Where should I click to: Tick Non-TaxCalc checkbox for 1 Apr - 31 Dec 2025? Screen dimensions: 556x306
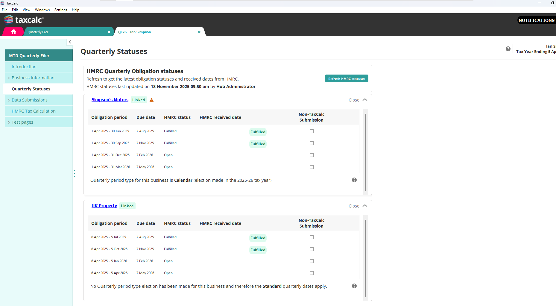(312, 155)
